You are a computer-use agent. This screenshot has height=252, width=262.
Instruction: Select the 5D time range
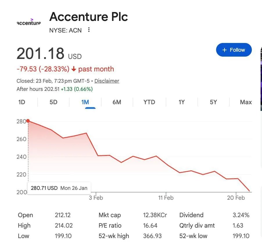tap(53, 102)
